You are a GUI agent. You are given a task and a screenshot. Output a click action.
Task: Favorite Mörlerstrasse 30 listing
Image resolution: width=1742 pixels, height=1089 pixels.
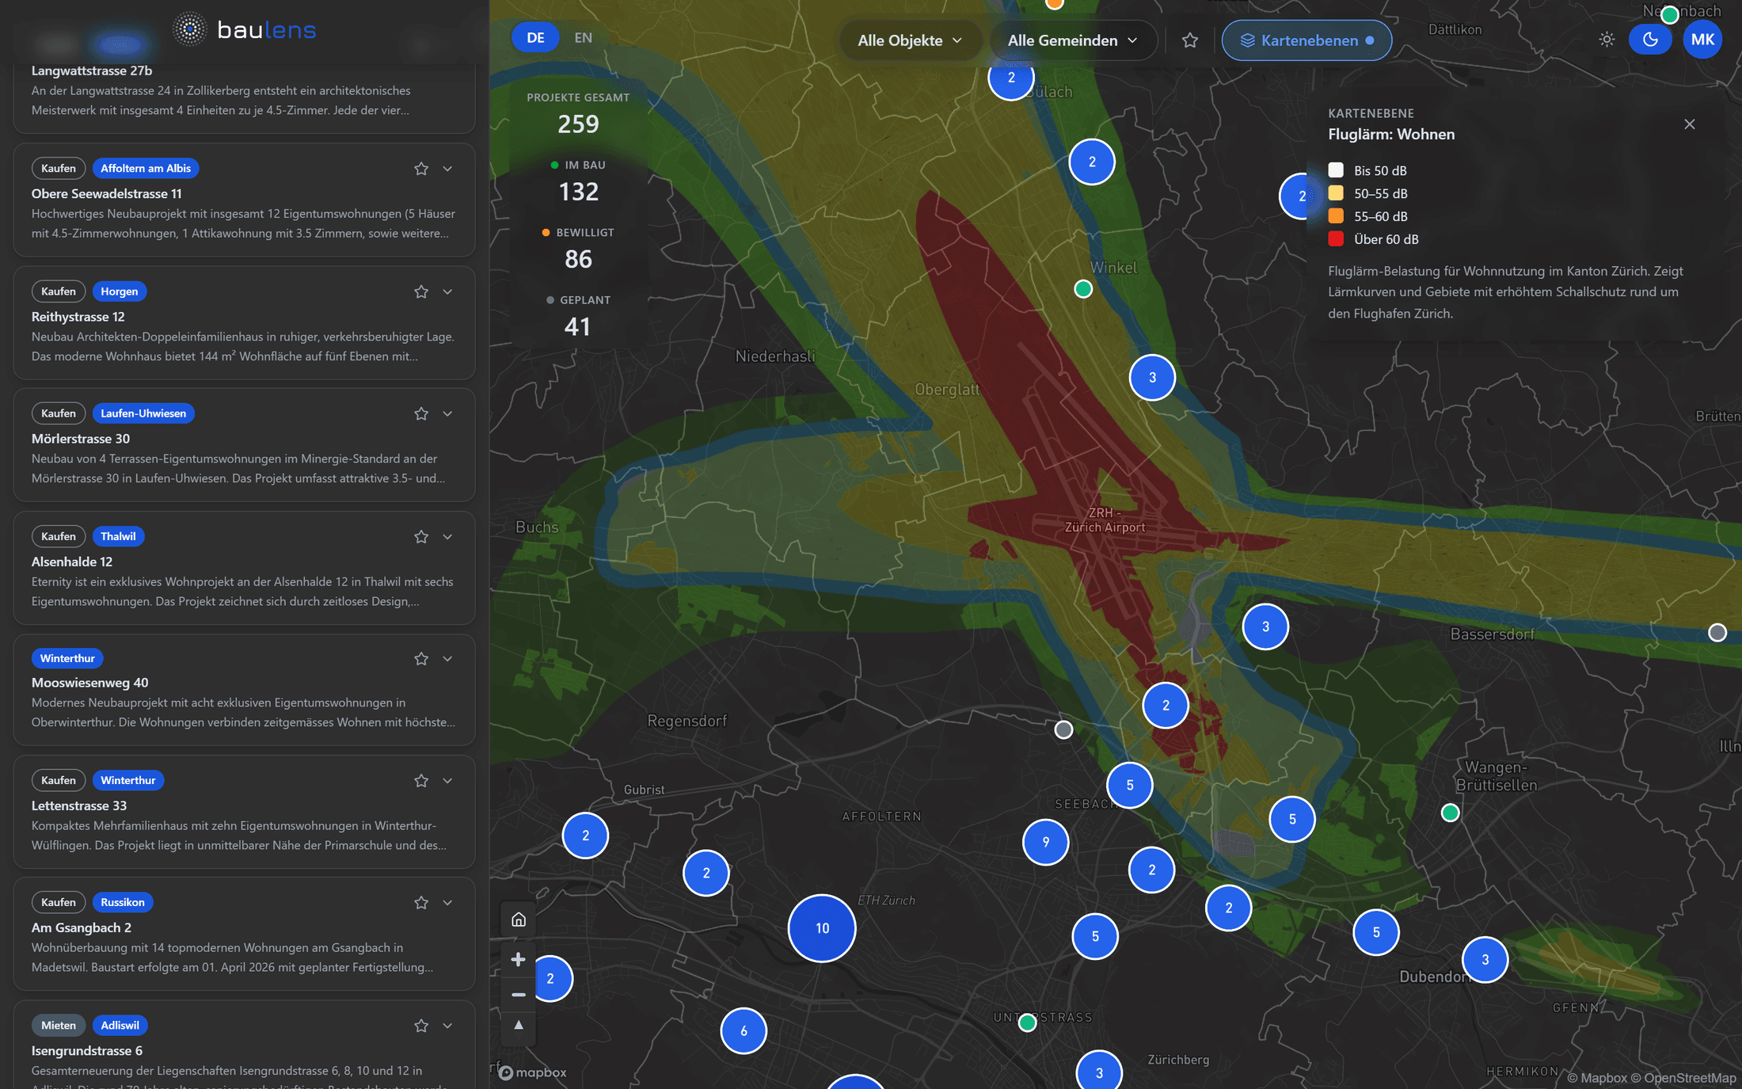(x=421, y=413)
